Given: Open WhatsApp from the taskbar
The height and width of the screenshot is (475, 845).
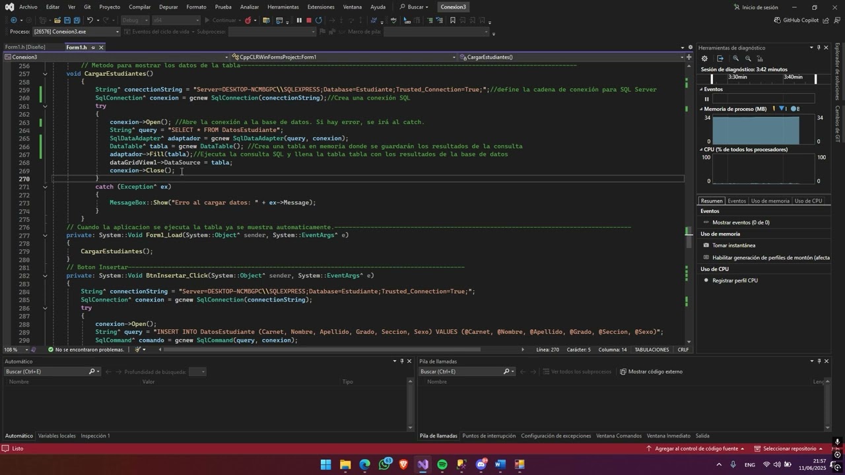Looking at the screenshot, I should coord(384,464).
